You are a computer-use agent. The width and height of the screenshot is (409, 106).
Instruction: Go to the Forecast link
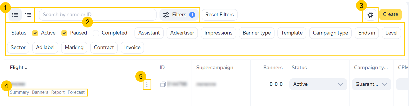click(x=76, y=92)
